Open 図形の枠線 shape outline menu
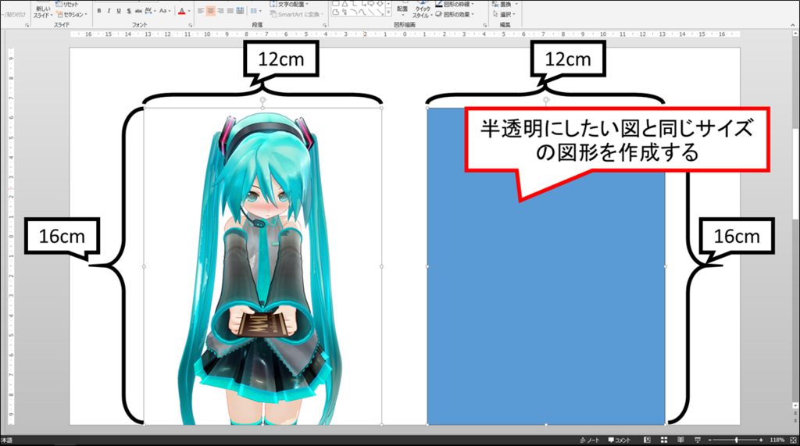 click(x=455, y=4)
